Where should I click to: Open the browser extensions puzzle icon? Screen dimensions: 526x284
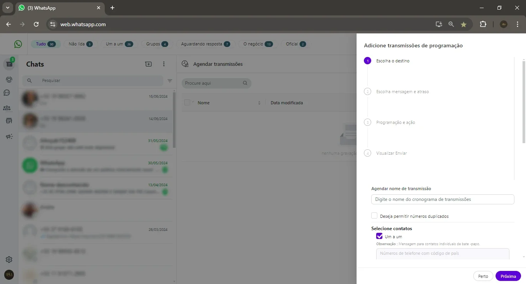tap(483, 24)
